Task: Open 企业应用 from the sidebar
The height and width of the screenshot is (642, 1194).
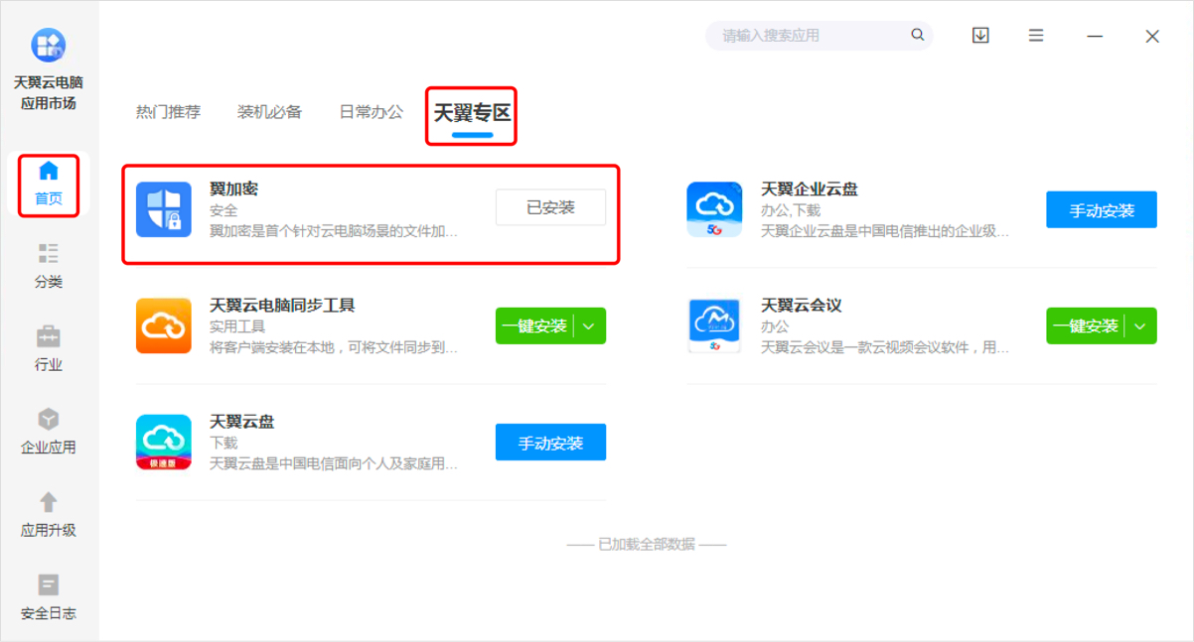Action: click(49, 429)
